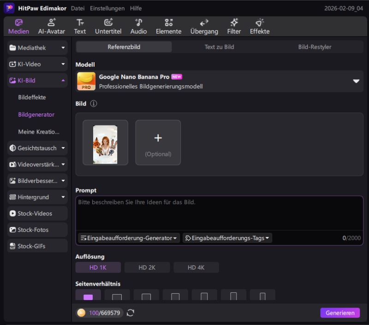Image resolution: width=369 pixels, height=325 pixels.
Task: Open the Eingabeaufforderung-Generator dropdown
Action: pyautogui.click(x=129, y=238)
